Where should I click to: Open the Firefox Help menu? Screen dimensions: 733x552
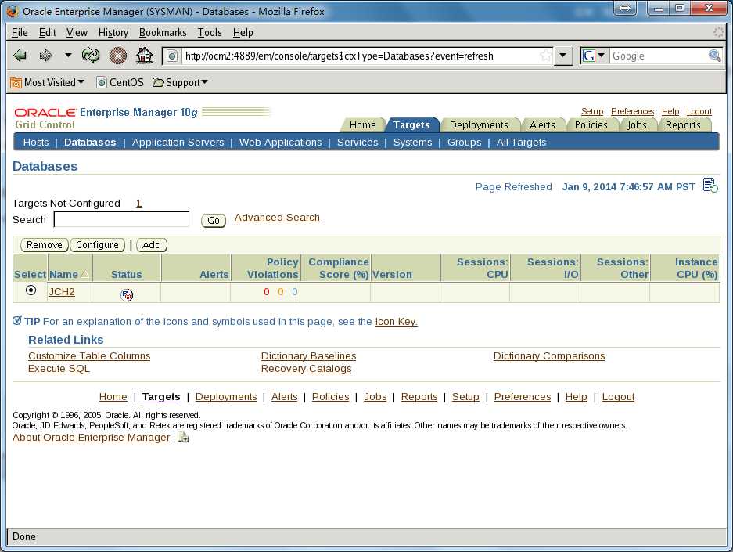pyautogui.click(x=243, y=32)
